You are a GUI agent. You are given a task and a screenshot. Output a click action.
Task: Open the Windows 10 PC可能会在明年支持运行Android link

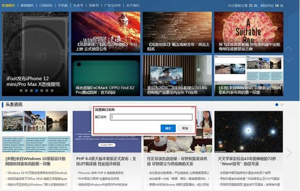(37, 173)
